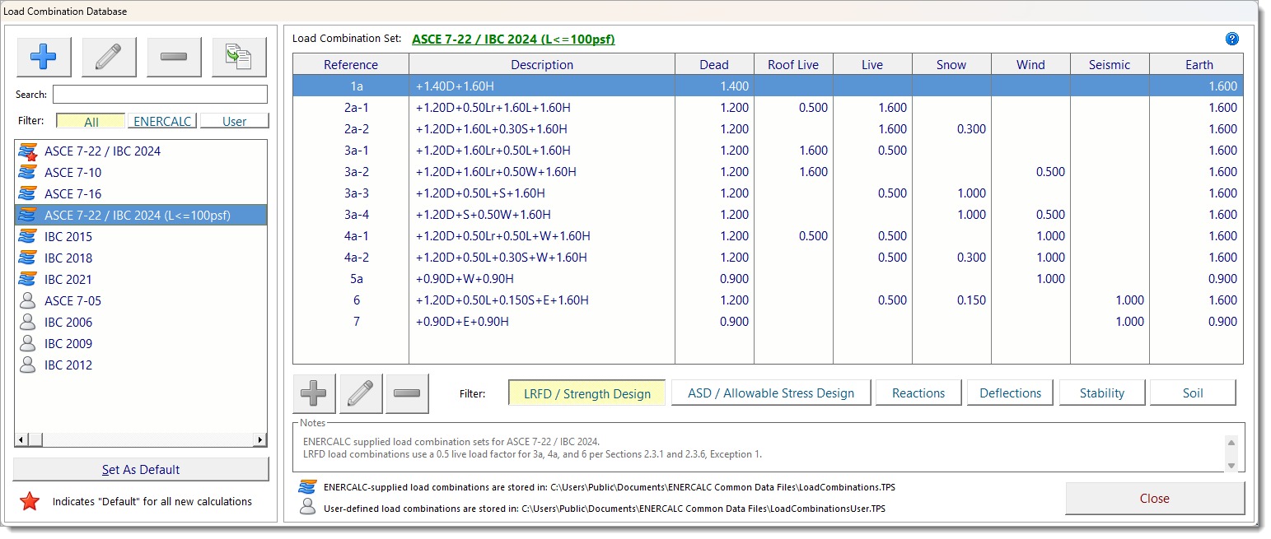
Task: Click the icon beside IBC 2021
Action: 29,280
